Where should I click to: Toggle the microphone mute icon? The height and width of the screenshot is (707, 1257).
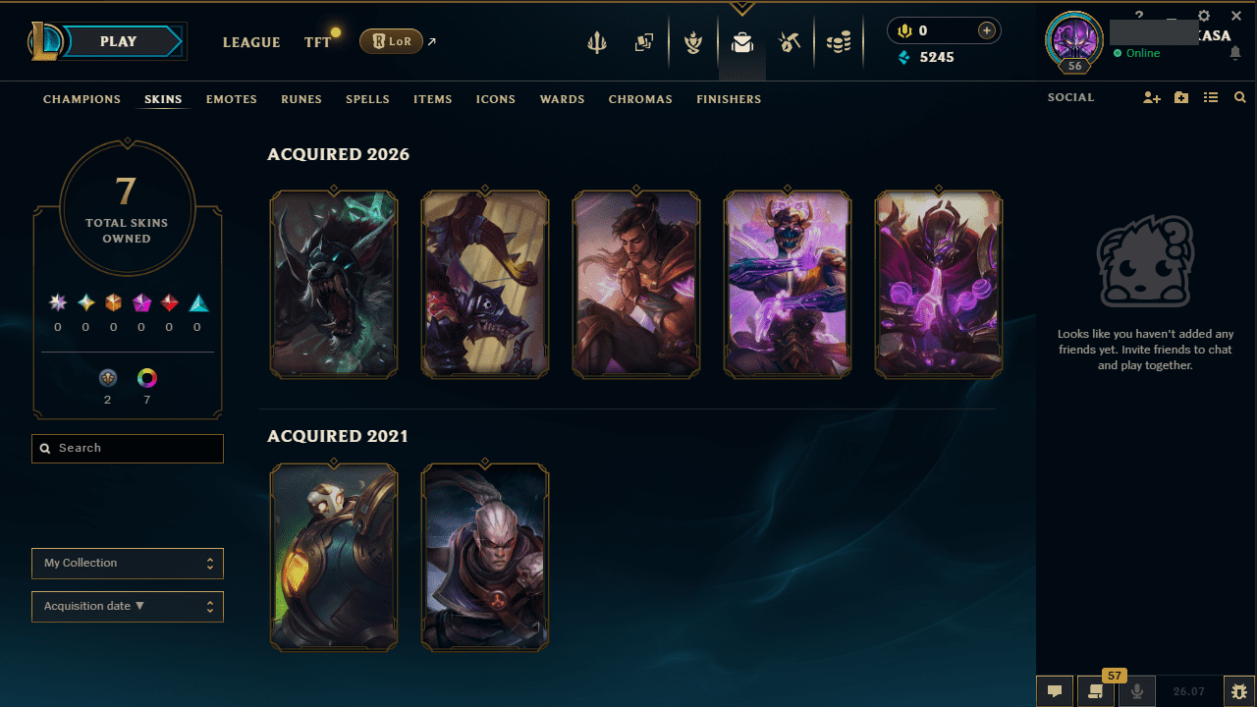1137,691
